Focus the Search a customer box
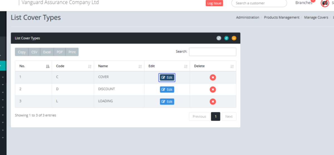 tap(259, 3)
